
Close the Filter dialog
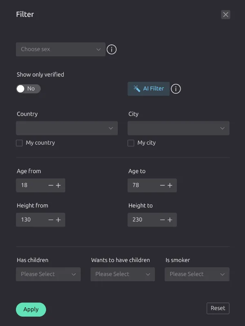point(225,15)
